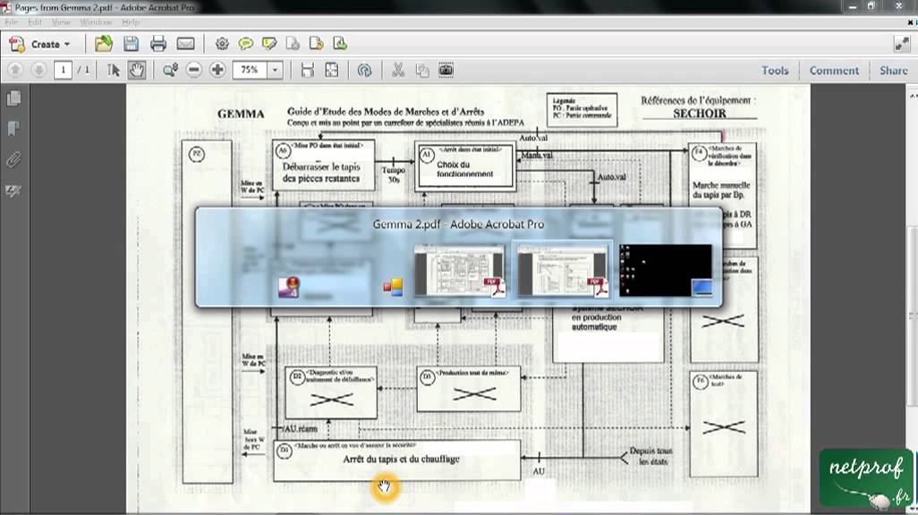Switch to the Desktop thumbnail
Viewport: 918px width, 515px height.
click(666, 271)
